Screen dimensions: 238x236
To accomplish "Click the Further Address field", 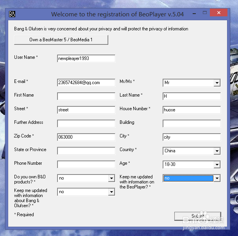I will pyautogui.click(x=86, y=123).
